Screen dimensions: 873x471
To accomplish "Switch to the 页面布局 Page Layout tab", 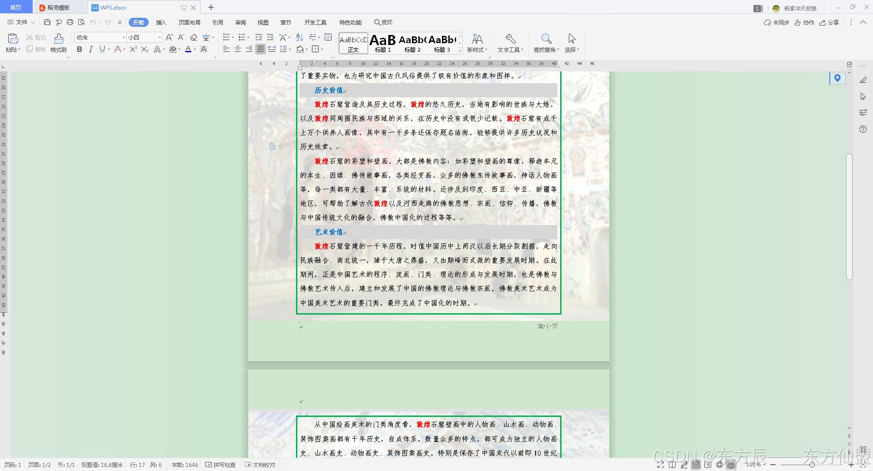I will (x=190, y=22).
